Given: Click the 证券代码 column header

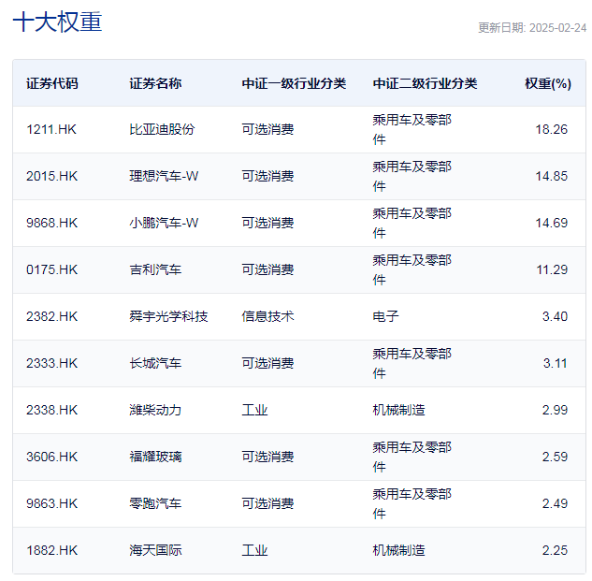Looking at the screenshot, I should [x=52, y=83].
